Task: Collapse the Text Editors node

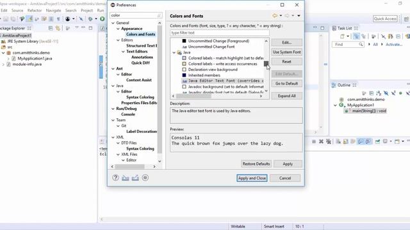Action: coord(123,52)
